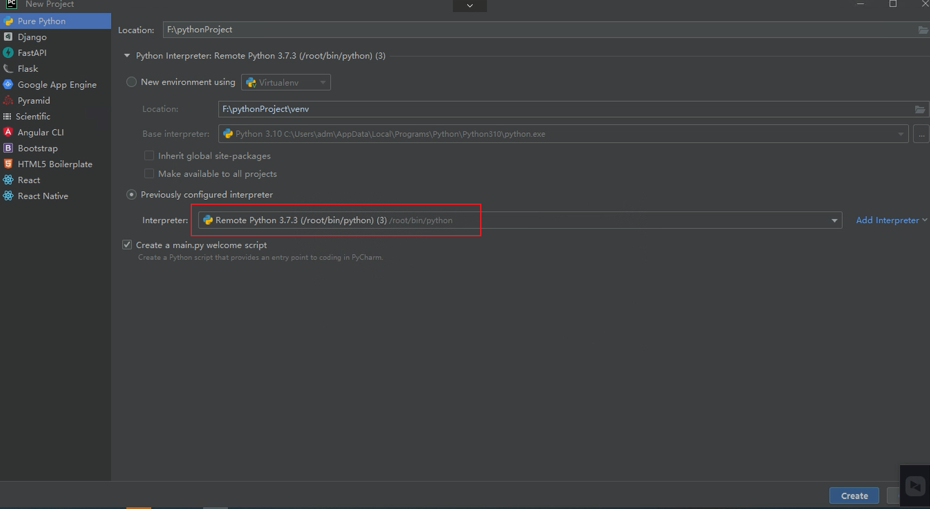The width and height of the screenshot is (930, 509).
Task: Open the Virtualenv environment type dropdown
Action: pyautogui.click(x=286, y=82)
